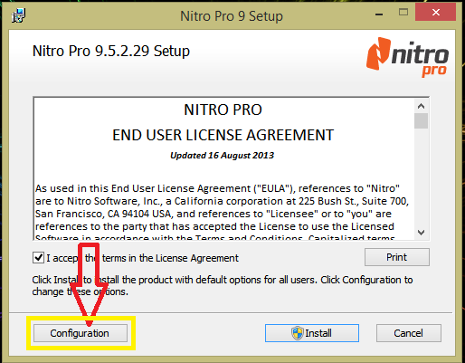Click the installer icon in the title bar
Screen dimensions: 465x363
(x=18, y=15)
